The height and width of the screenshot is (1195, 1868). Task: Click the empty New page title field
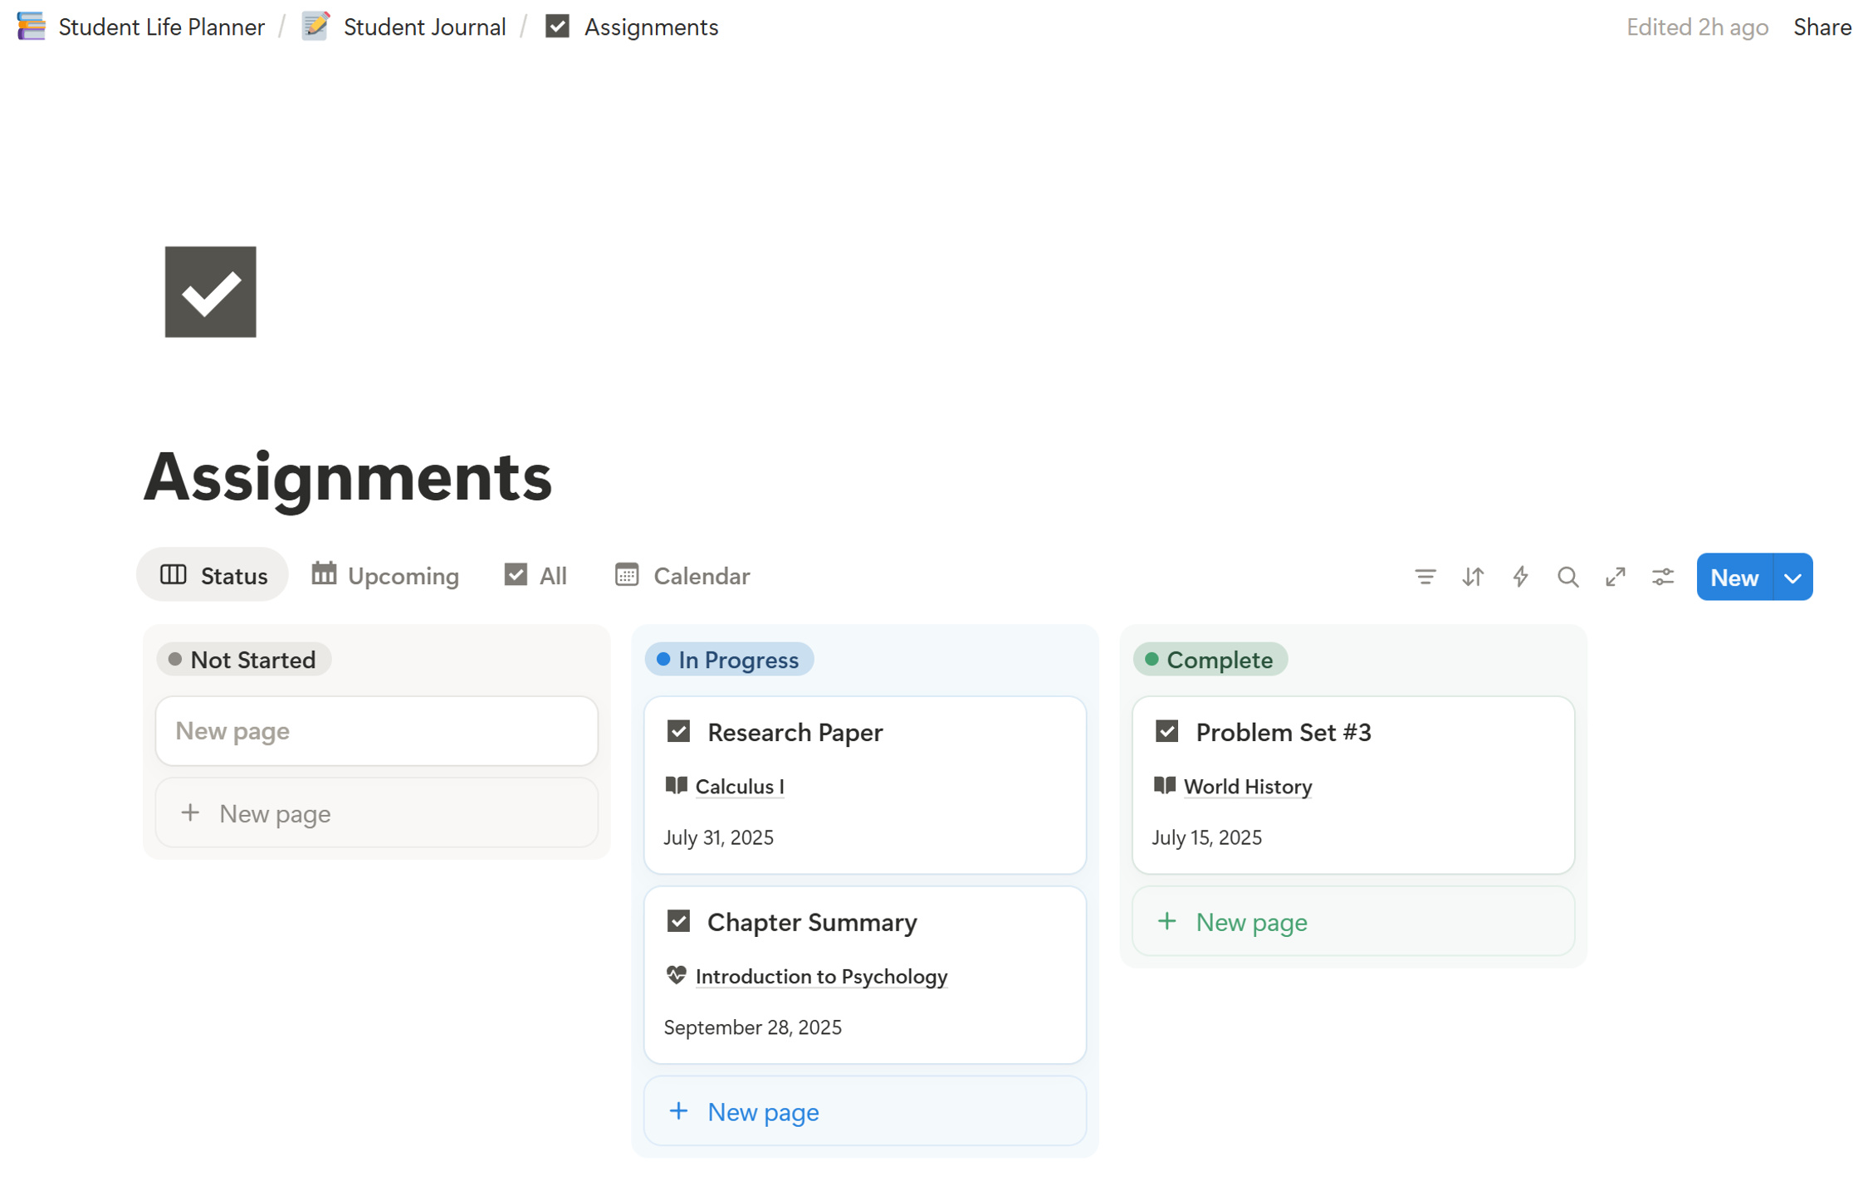click(x=376, y=731)
